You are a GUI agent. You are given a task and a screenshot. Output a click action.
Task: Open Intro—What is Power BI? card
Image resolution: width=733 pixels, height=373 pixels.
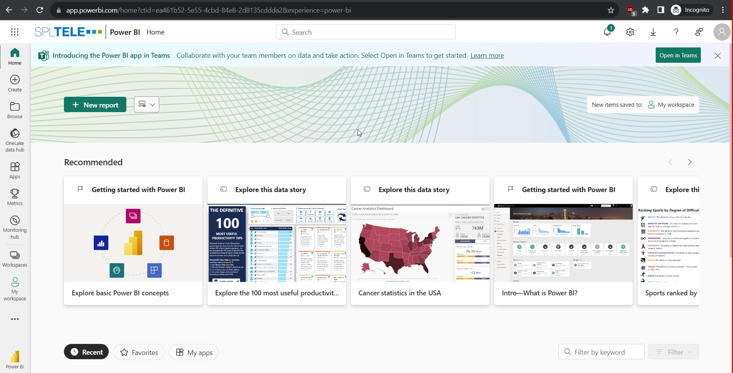point(563,241)
